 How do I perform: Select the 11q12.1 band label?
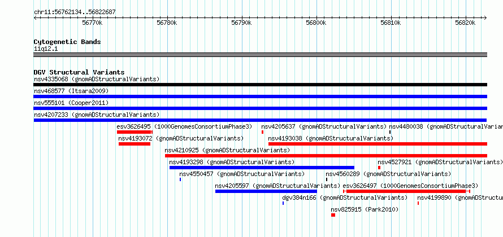pyautogui.click(x=46, y=49)
